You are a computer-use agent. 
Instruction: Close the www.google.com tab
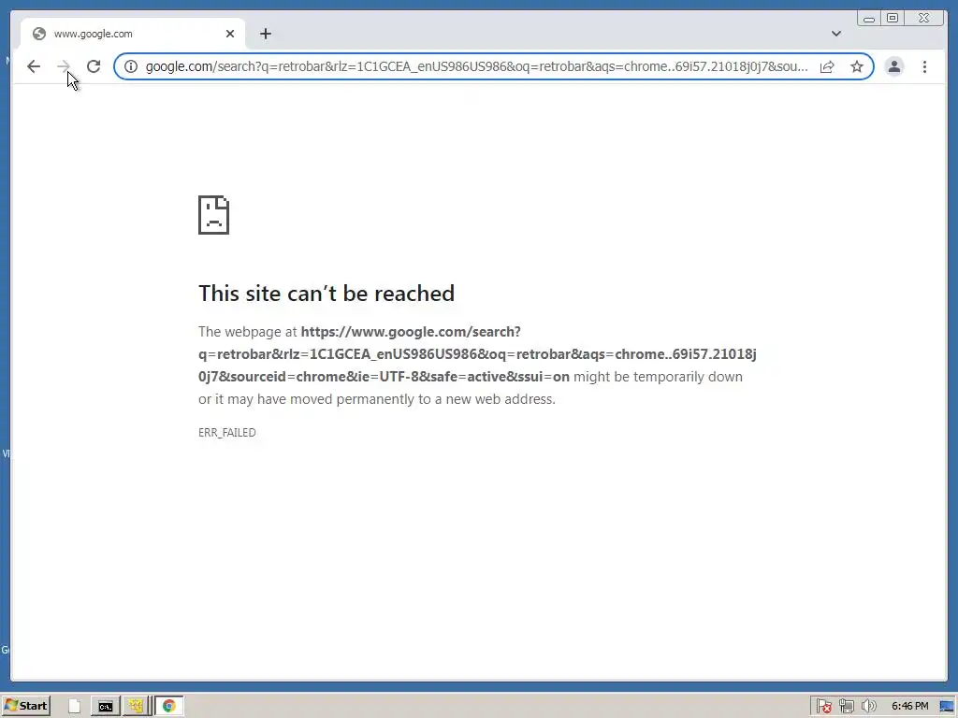[230, 34]
